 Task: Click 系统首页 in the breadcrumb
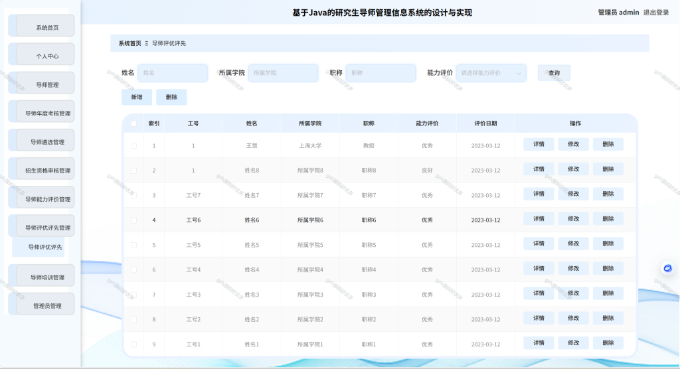coord(129,43)
